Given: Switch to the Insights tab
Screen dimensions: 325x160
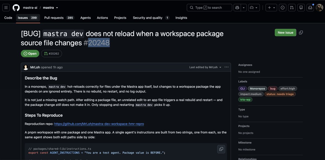Looking at the screenshot, I should [x=181, y=18].
